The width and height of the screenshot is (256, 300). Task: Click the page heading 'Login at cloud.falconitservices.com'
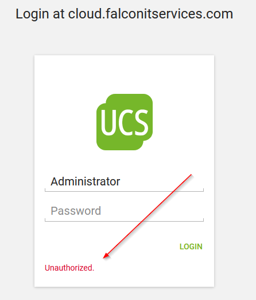[124, 14]
